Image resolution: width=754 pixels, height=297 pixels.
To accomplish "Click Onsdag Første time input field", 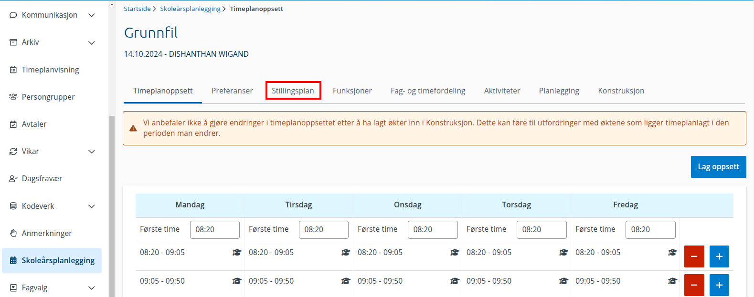I will pyautogui.click(x=433, y=229).
